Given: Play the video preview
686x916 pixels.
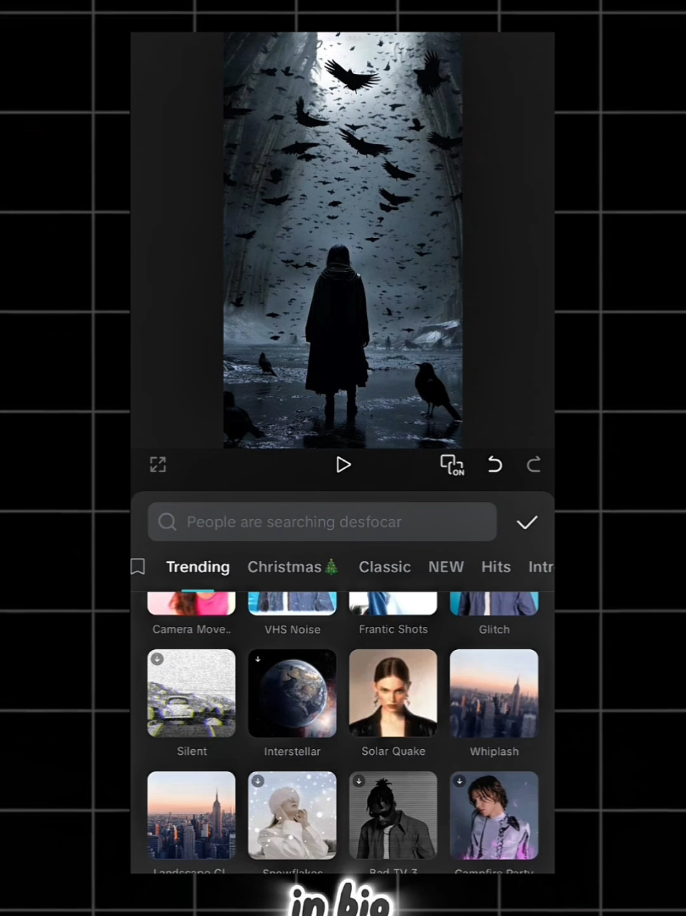Looking at the screenshot, I should coord(343,465).
